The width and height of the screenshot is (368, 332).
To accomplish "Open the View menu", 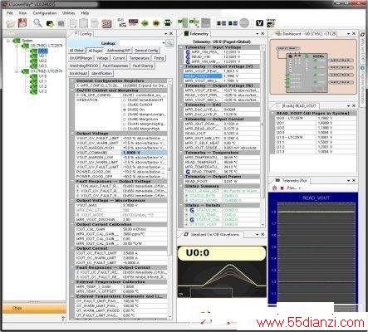I will coord(22,13).
